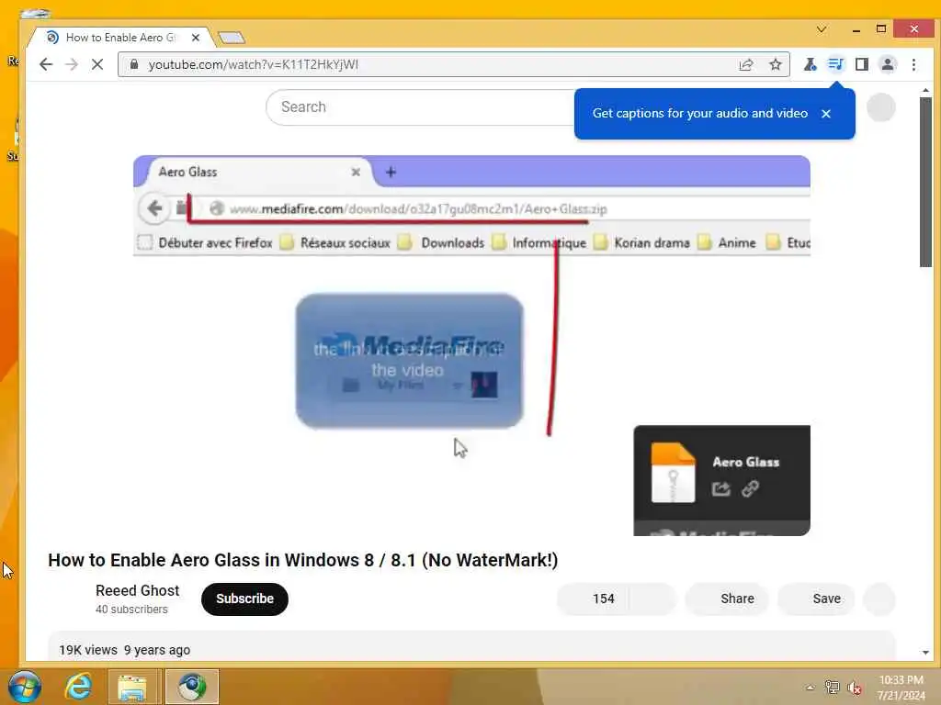Viewport: 941px width, 705px height.
Task: Bookmark this page with the star icon
Action: point(776,64)
